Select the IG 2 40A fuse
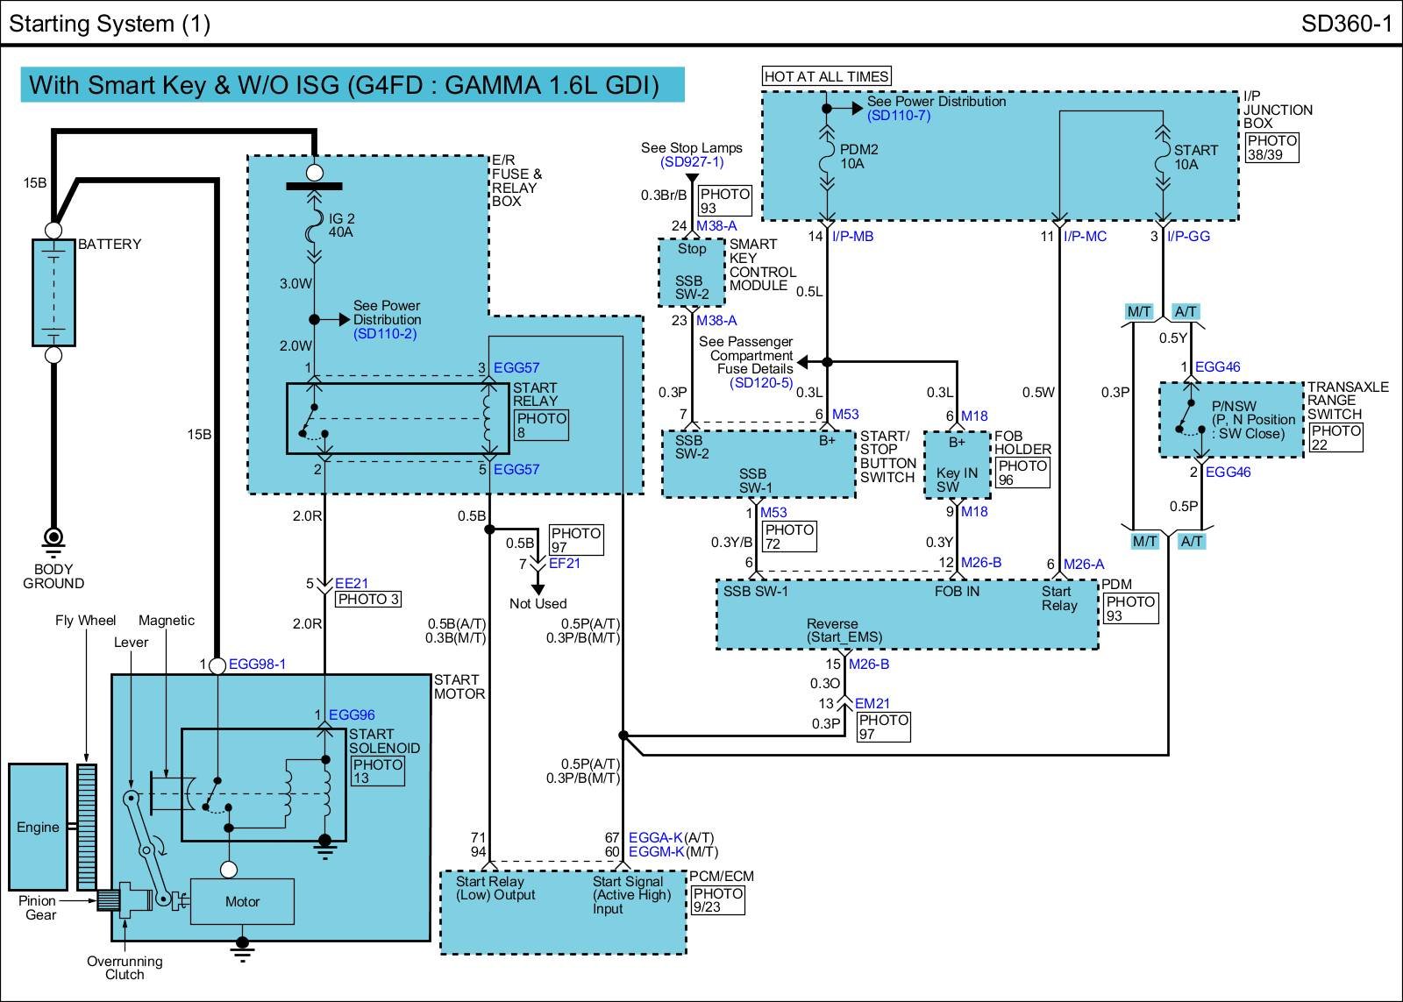This screenshot has height=1002, width=1403. tap(314, 227)
